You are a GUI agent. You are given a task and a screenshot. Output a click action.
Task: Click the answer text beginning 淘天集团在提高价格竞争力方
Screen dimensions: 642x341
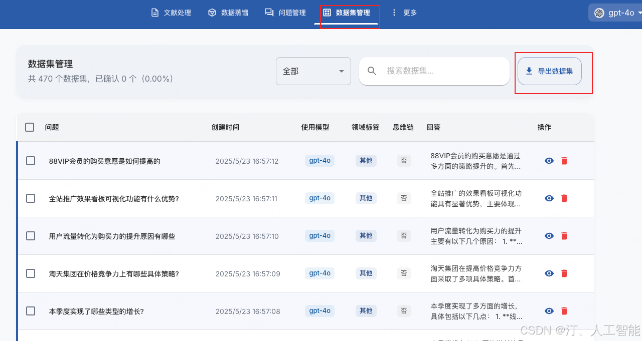click(x=476, y=273)
